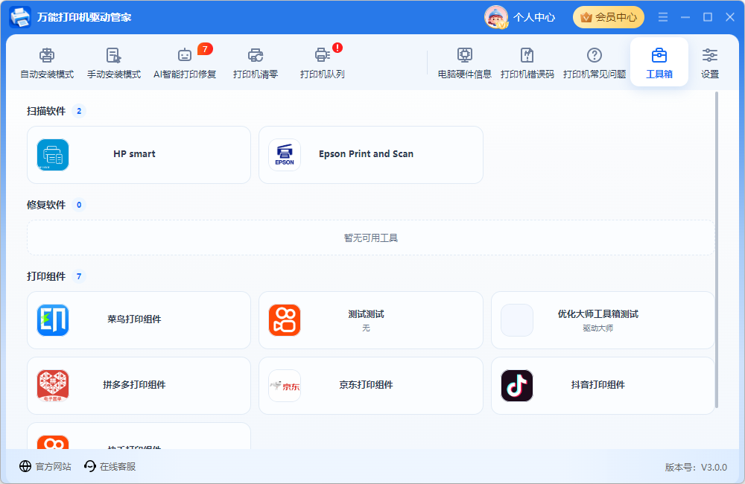Screen dimensions: 745x484
Task: Click count badge 0 beside 修复软件
Action: pyautogui.click(x=79, y=205)
